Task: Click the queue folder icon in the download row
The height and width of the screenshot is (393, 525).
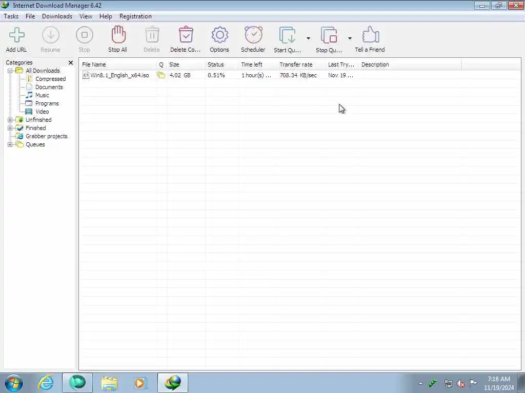Action: 161,75
